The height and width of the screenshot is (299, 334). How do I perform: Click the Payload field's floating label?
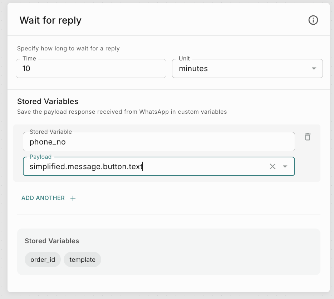point(40,157)
